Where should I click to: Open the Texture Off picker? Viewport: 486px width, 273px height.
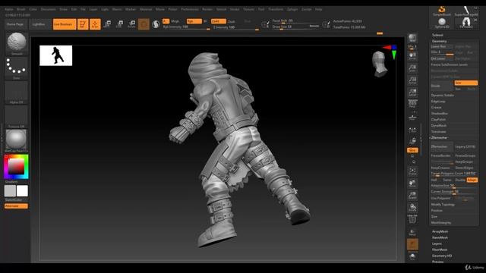point(17,116)
